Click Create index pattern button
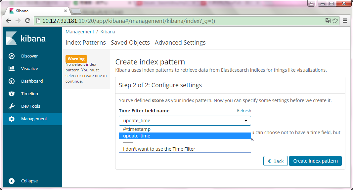Viewport: 353px width, 190px height. coord(315,161)
